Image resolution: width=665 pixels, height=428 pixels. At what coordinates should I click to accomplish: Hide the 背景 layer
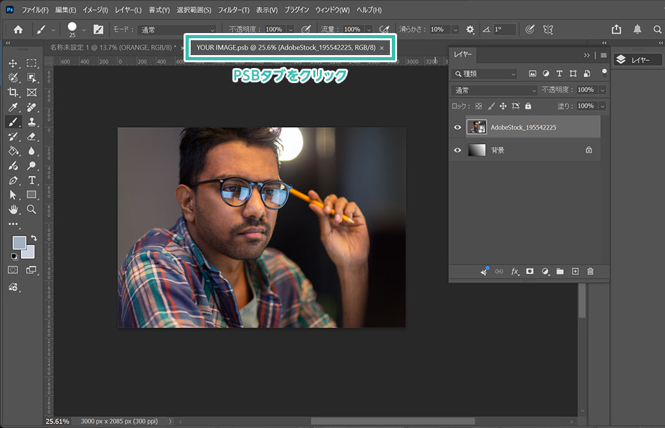click(x=457, y=150)
